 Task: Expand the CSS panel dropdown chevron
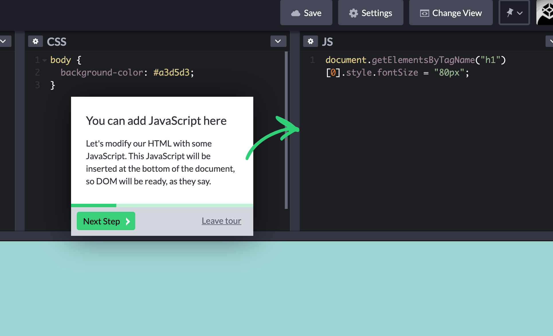coord(278,41)
